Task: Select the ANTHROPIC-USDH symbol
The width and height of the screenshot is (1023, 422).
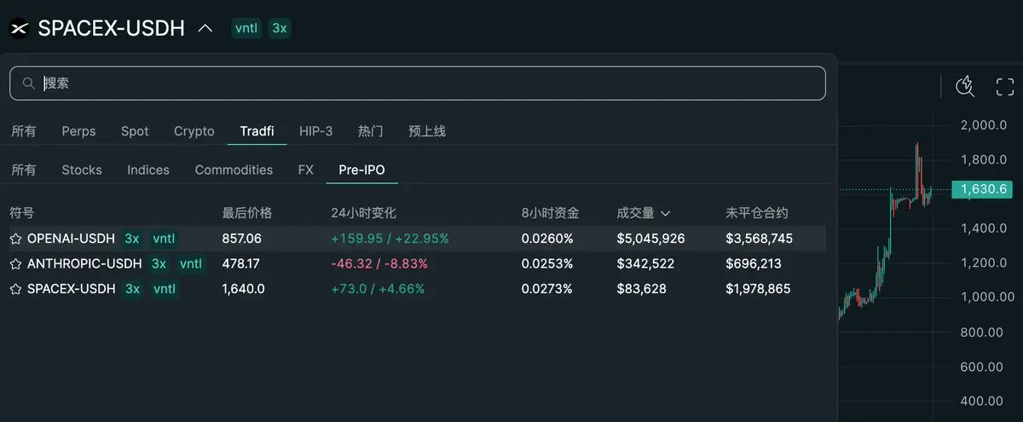Action: [x=84, y=263]
